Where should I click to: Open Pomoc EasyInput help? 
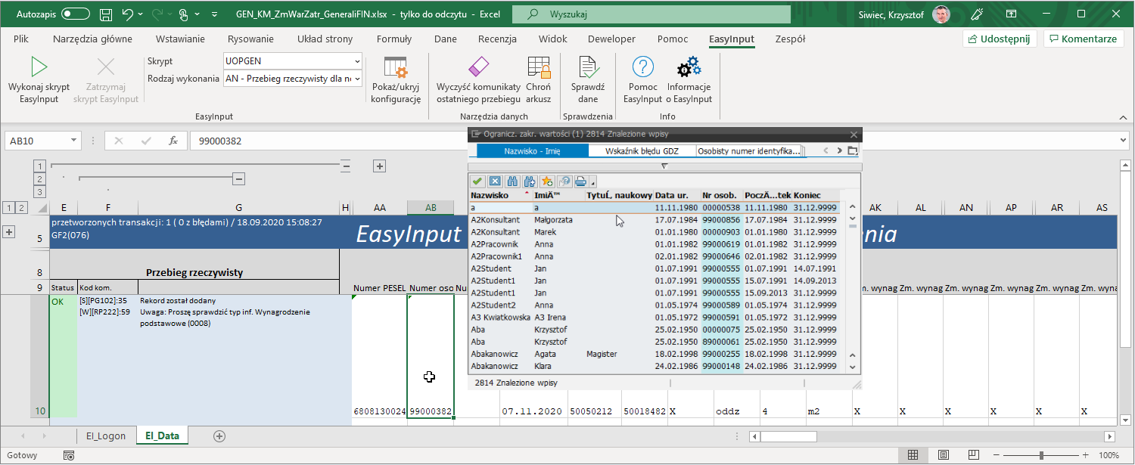642,79
